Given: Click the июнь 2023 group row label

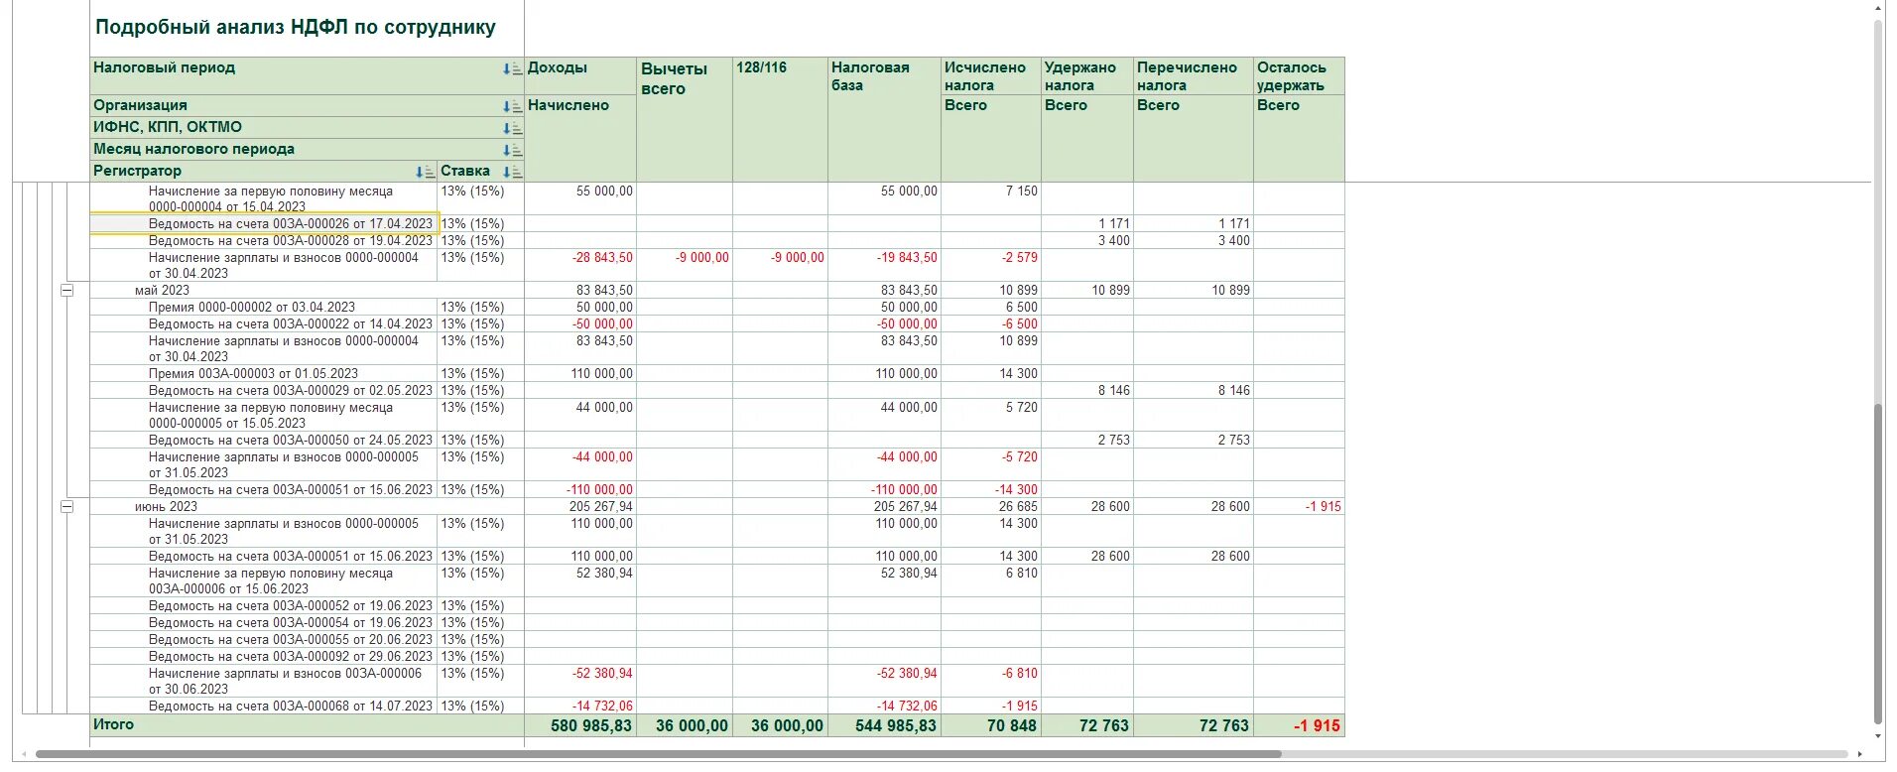Looking at the screenshot, I should click(x=166, y=507).
